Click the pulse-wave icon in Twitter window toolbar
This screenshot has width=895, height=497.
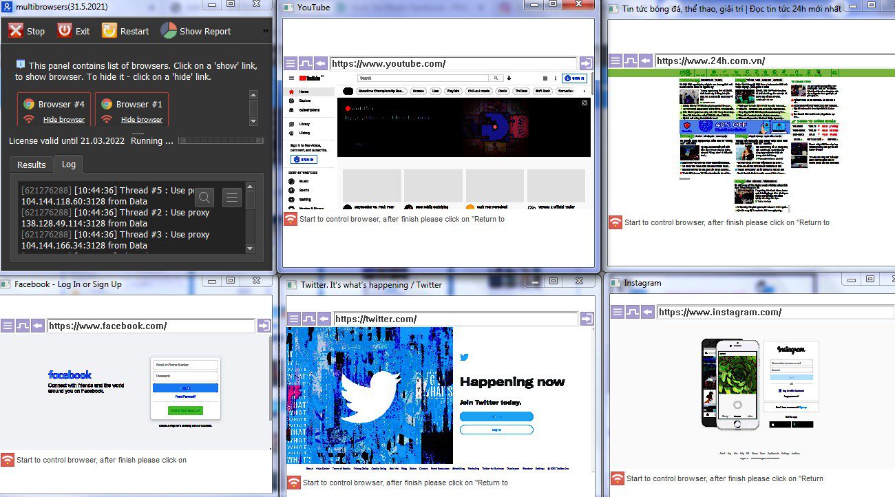coord(308,319)
